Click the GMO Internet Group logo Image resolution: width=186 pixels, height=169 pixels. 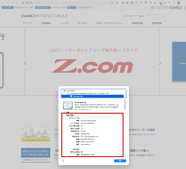[44, 16]
